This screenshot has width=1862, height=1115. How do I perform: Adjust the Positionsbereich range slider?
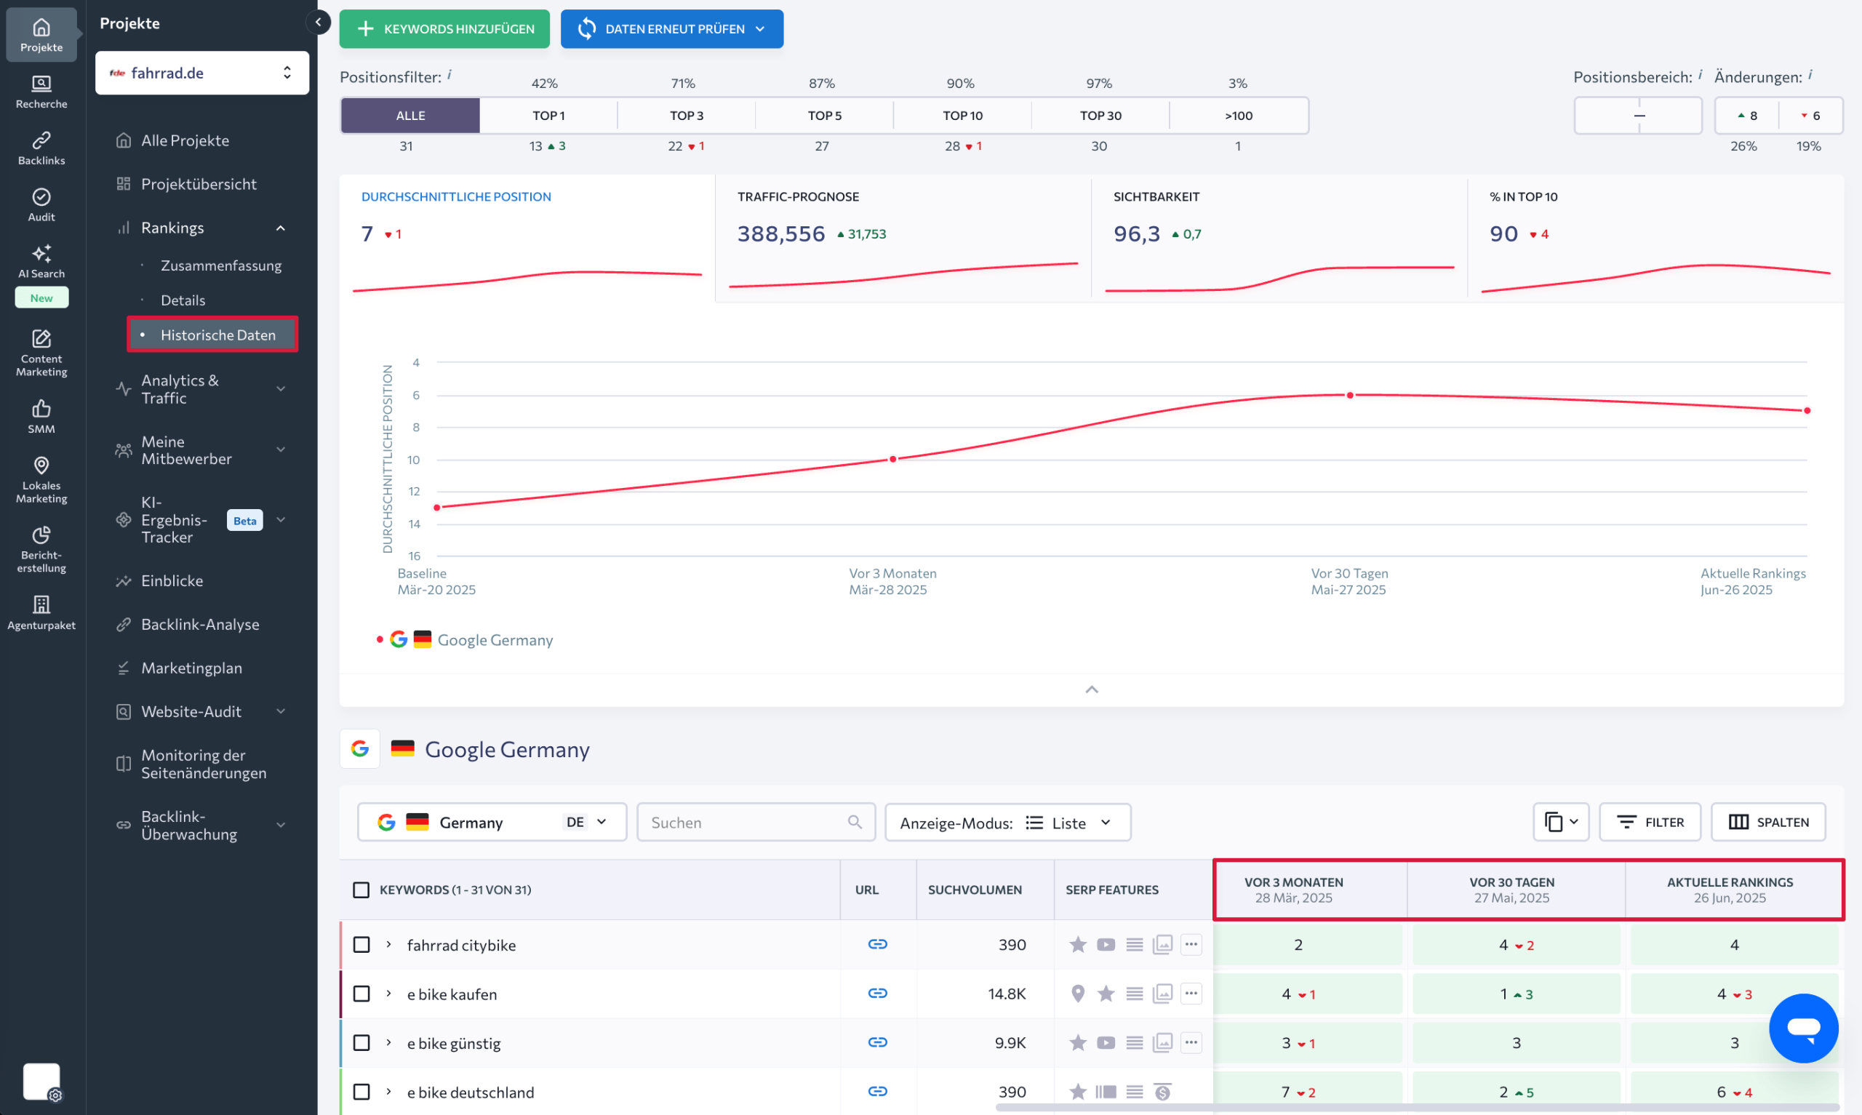[x=1637, y=115]
